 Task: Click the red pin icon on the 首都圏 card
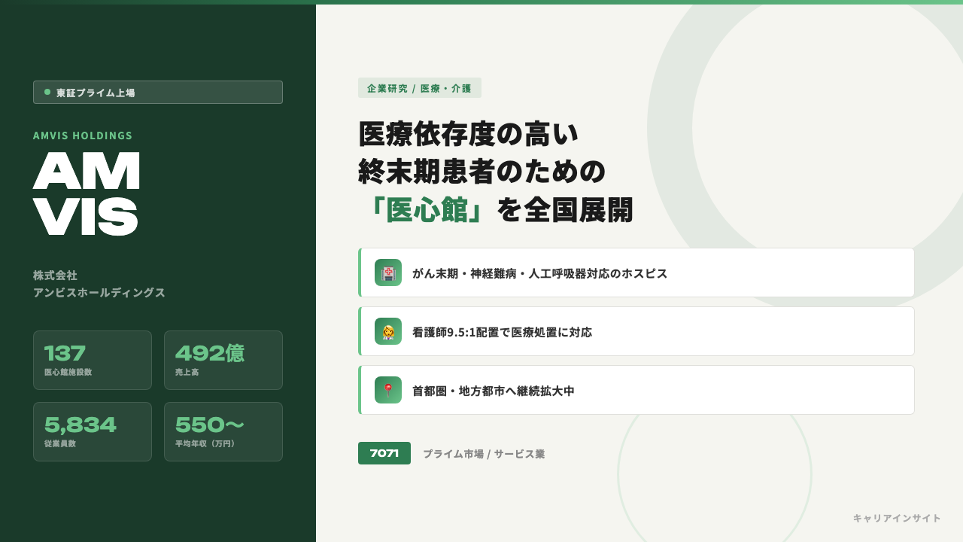pos(388,390)
